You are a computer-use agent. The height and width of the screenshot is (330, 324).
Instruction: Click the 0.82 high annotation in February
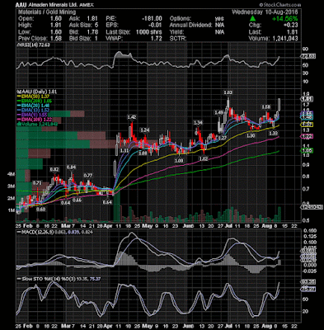pos(54,169)
